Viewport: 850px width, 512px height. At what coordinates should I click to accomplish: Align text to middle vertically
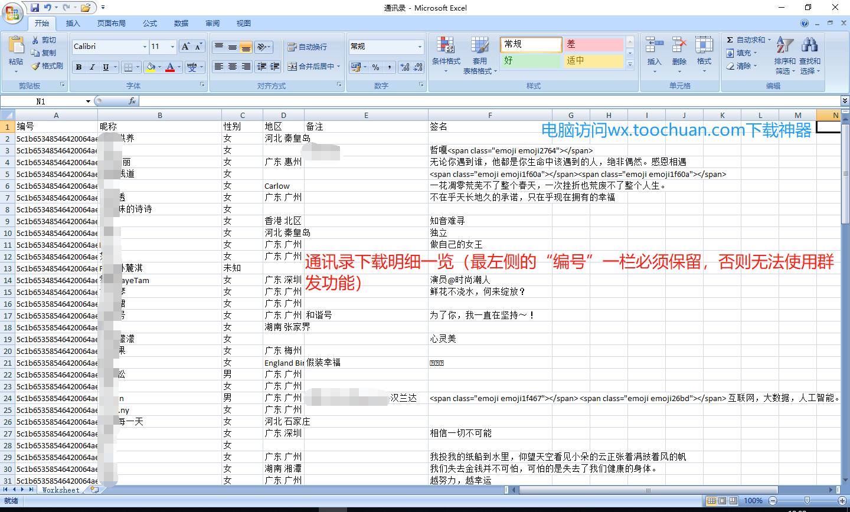(233, 47)
